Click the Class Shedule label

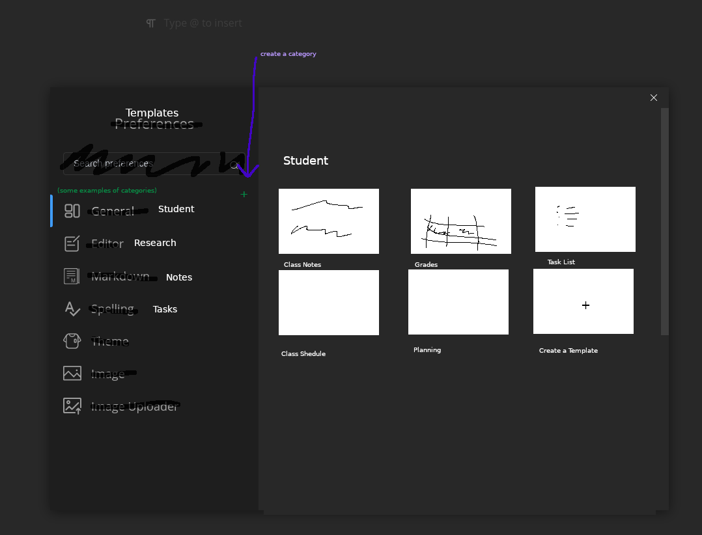point(303,353)
